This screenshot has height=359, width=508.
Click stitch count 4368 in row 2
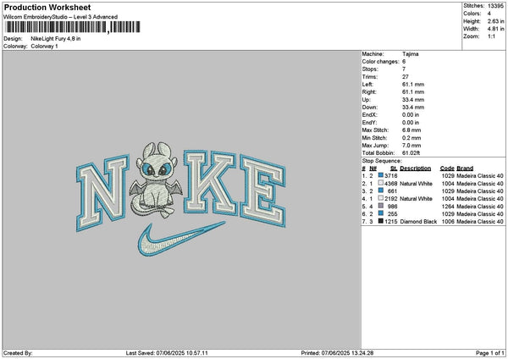391,184
